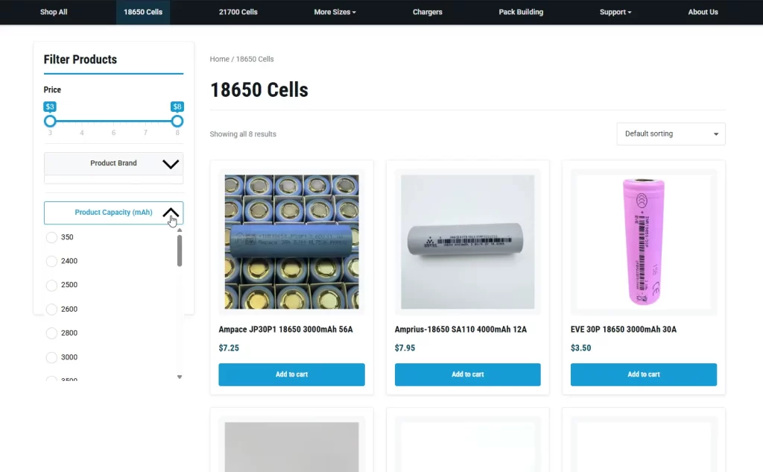763x472 pixels.
Task: Expand the Product Brand filter
Action: point(113,163)
